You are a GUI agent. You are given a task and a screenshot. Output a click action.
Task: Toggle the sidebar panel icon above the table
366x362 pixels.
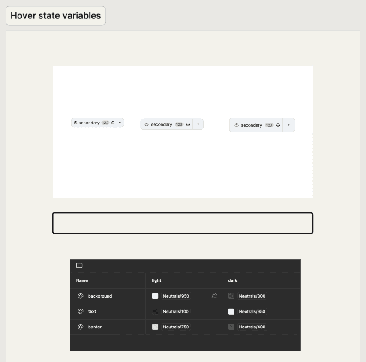[x=79, y=265]
